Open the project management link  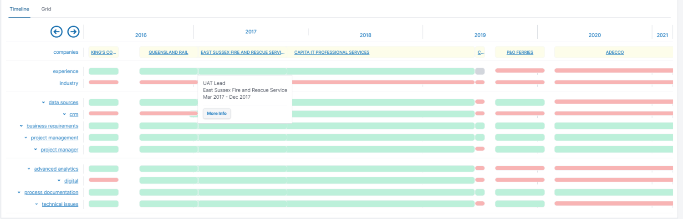[x=55, y=138]
